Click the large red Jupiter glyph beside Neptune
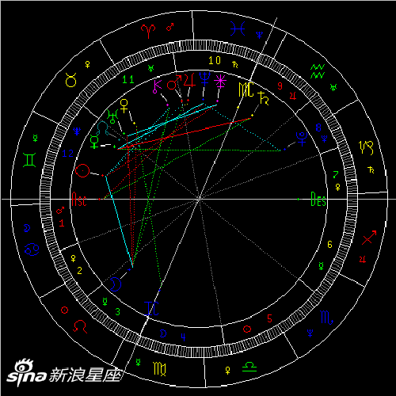 (x=189, y=80)
